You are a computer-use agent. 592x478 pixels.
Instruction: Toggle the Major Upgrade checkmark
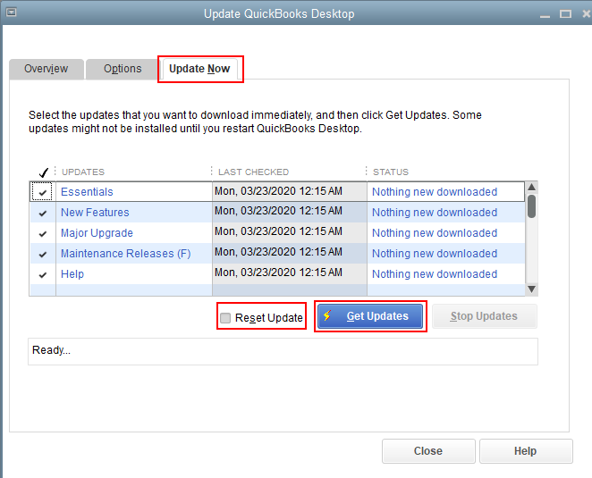43,234
